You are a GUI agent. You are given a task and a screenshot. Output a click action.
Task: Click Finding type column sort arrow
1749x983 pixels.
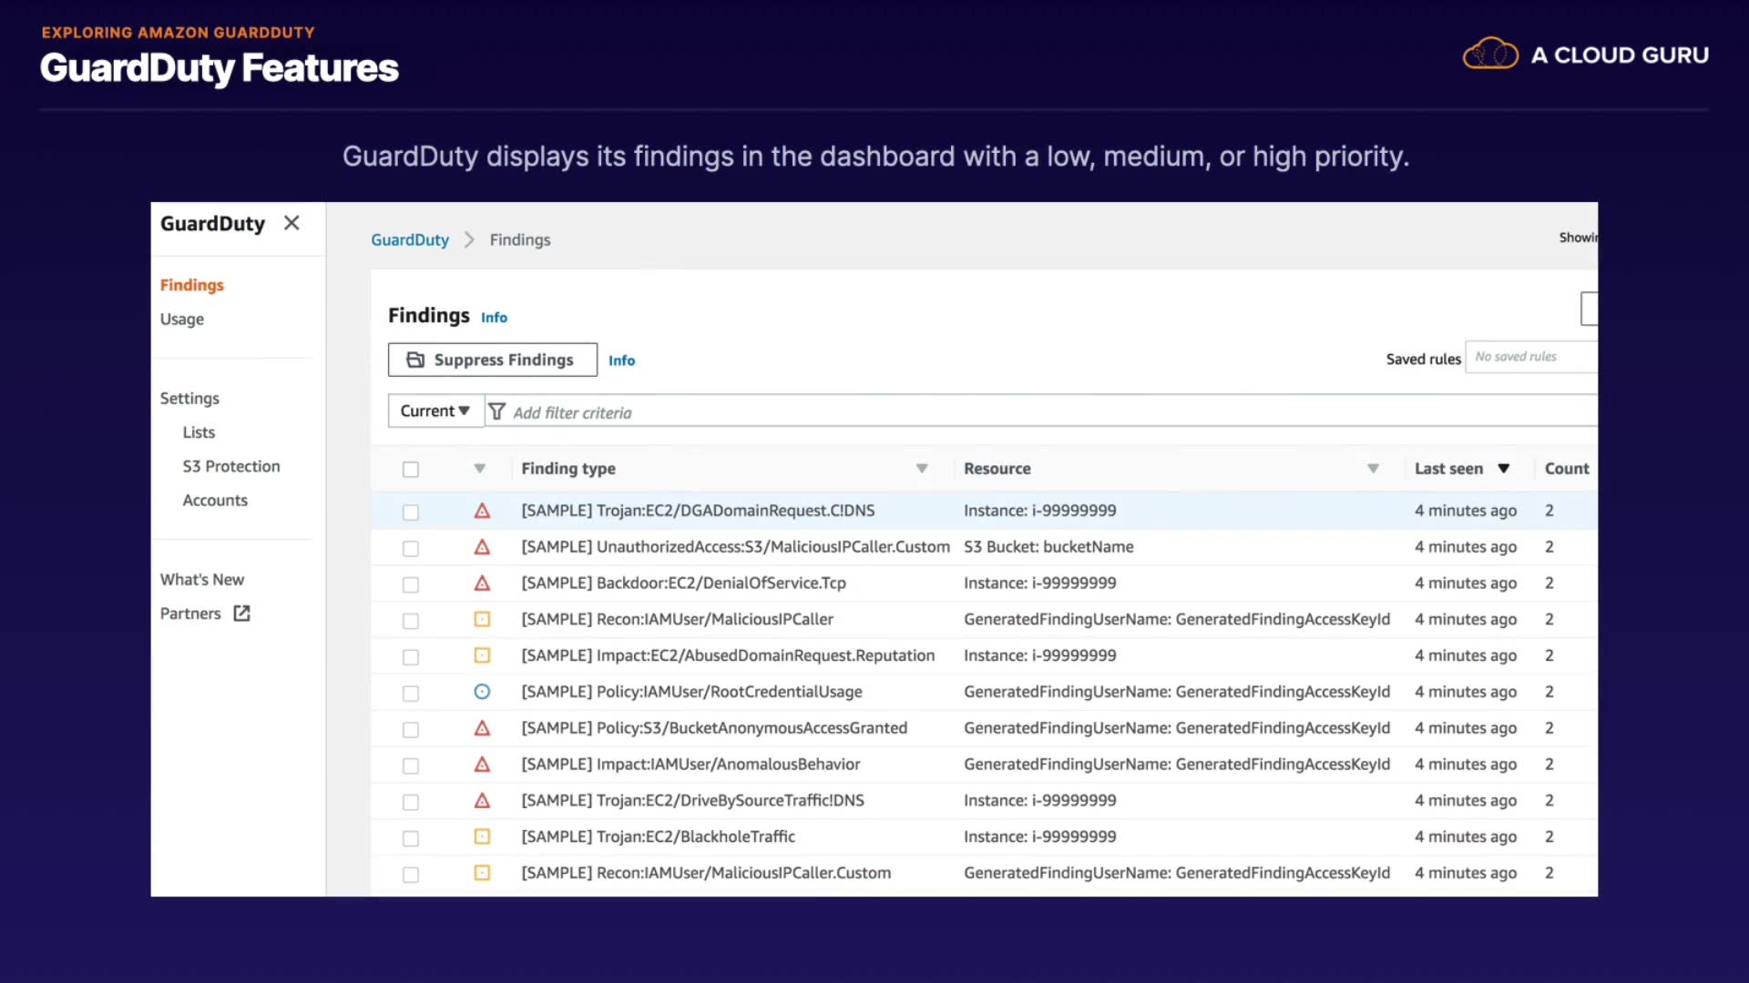922,469
